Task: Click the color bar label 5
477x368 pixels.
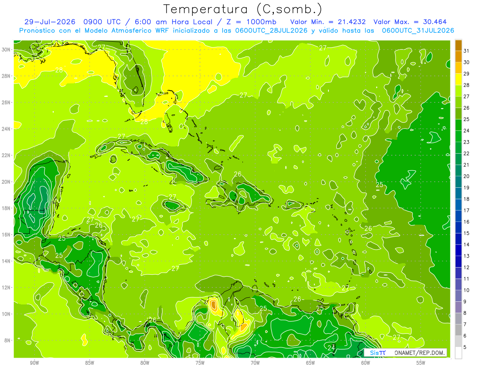Action: click(465, 347)
